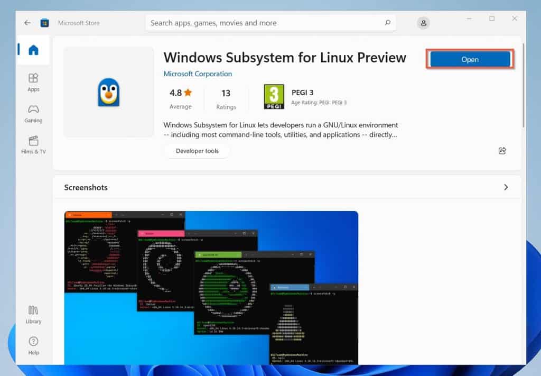Click the Microsoft Store logo icon
Image resolution: width=541 pixels, height=376 pixels.
pyautogui.click(x=44, y=23)
